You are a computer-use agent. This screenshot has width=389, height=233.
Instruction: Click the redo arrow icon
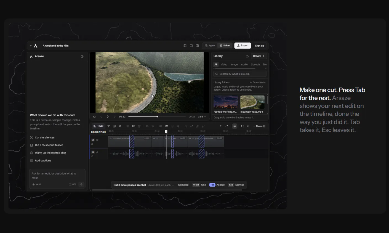tap(227, 126)
